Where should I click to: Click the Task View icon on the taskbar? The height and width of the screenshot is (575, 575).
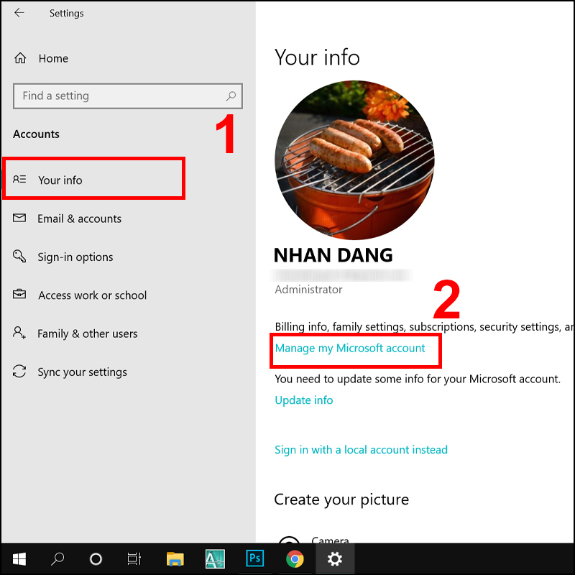coord(134,558)
